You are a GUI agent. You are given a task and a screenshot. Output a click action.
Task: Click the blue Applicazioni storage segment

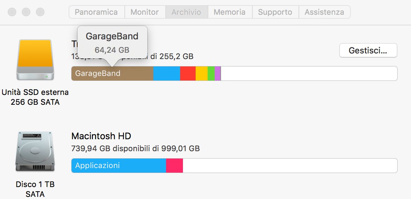pyautogui.click(x=118, y=166)
